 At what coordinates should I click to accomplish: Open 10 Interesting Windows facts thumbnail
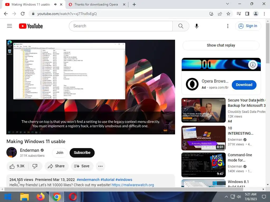coord(203,138)
